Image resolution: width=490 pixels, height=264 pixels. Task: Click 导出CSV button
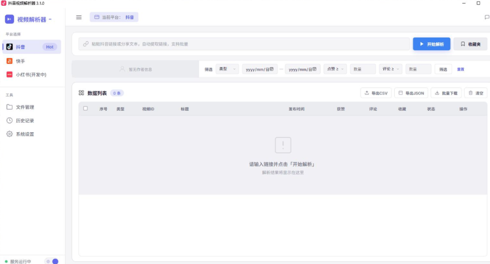(376, 93)
